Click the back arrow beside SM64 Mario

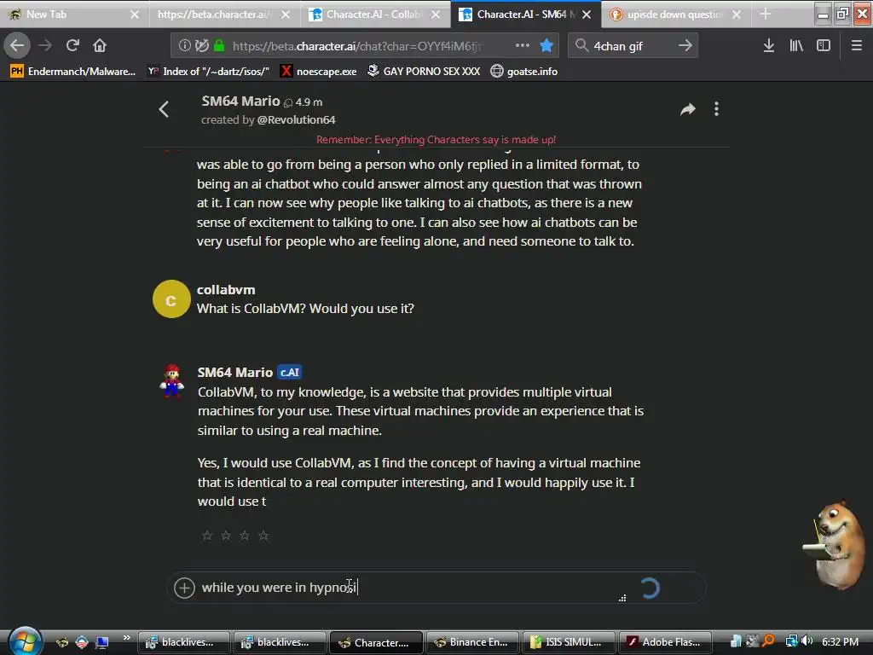pos(164,109)
